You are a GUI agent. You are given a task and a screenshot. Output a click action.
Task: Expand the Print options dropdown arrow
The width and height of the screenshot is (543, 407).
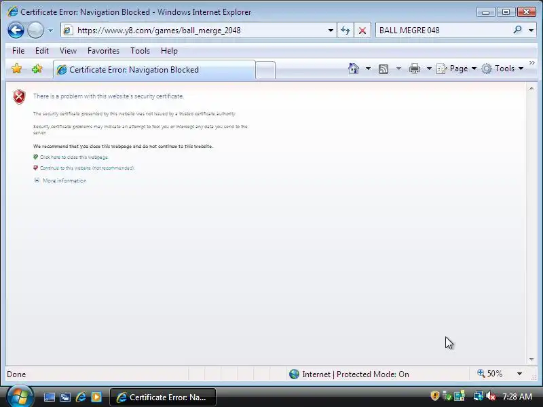tap(429, 69)
